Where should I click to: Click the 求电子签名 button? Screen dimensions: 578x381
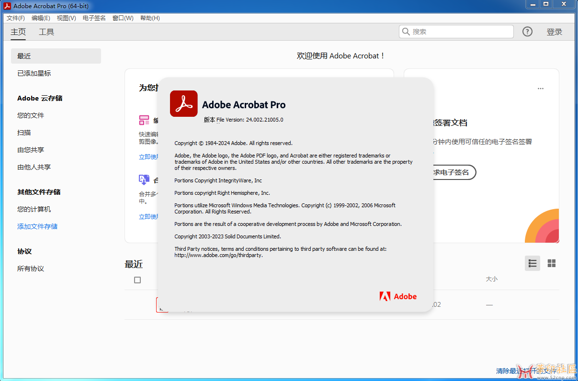(454, 172)
